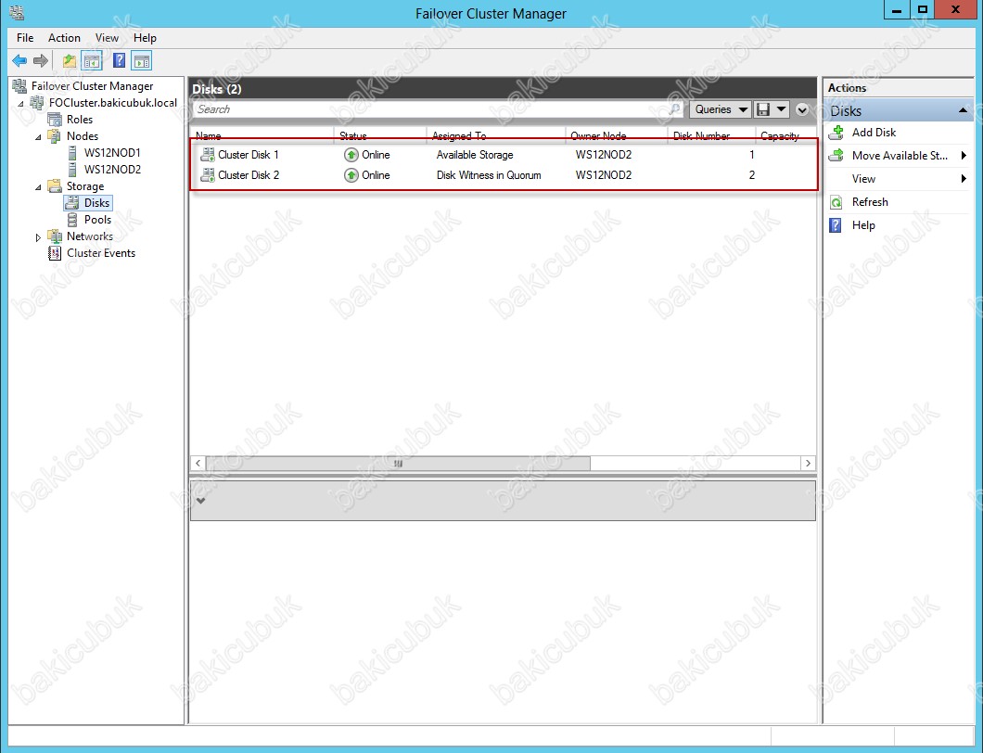Viewport: 983px width, 753px height.
Task: Click Refresh action link
Action: (870, 202)
